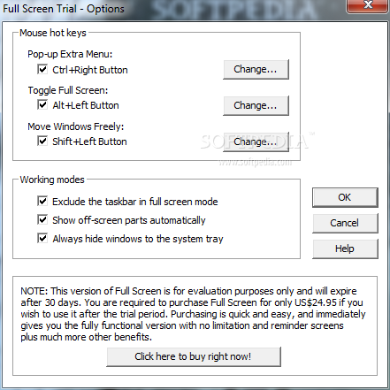Viewport: 390px width, 390px height.
Task: Click the NOTE evaluation text paragraph
Action: click(x=193, y=314)
